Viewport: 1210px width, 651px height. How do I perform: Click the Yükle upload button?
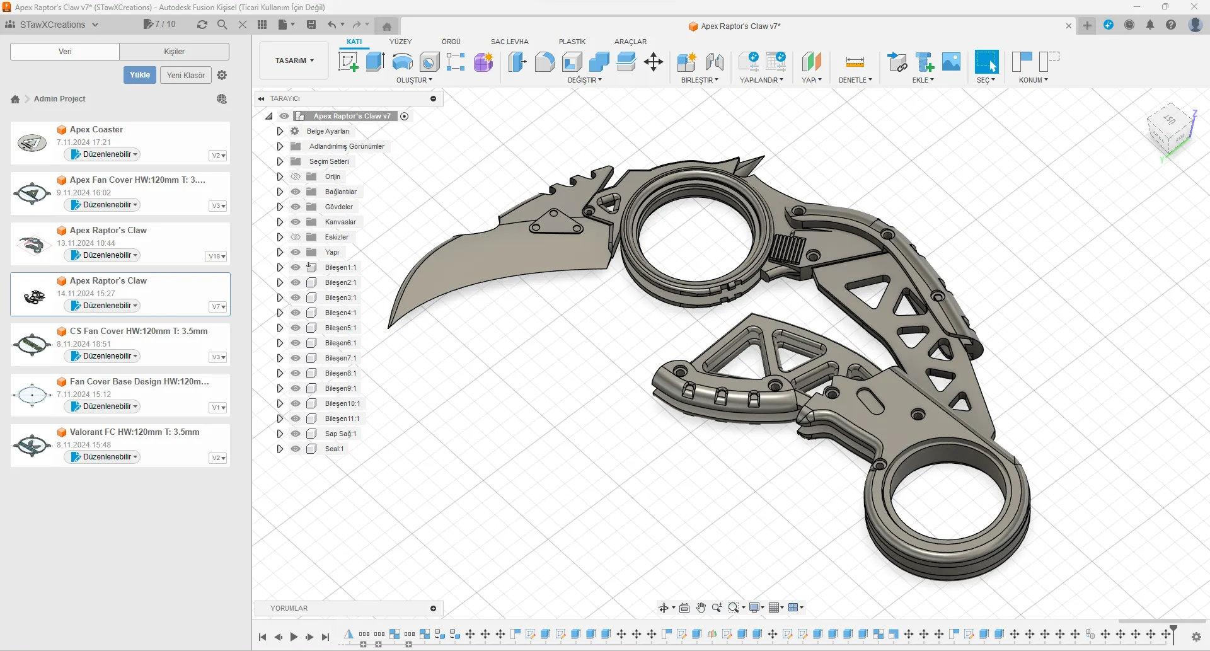pos(140,75)
